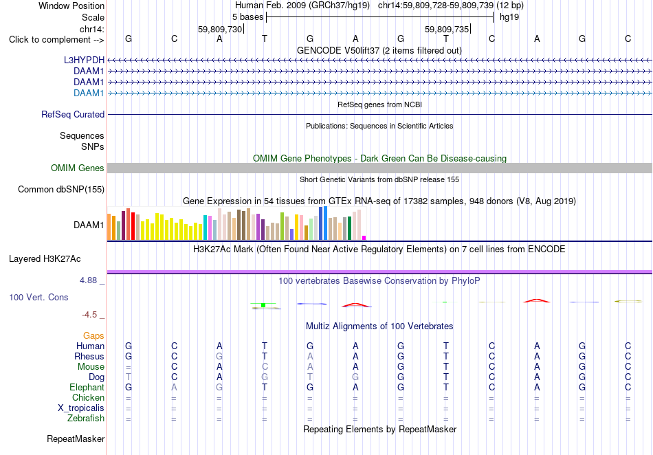
Task: Click the DAAM1 GTEx expression label
Action: (89, 225)
